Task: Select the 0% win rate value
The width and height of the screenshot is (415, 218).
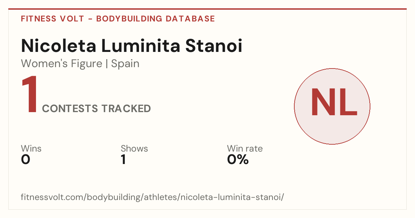Action: point(238,160)
